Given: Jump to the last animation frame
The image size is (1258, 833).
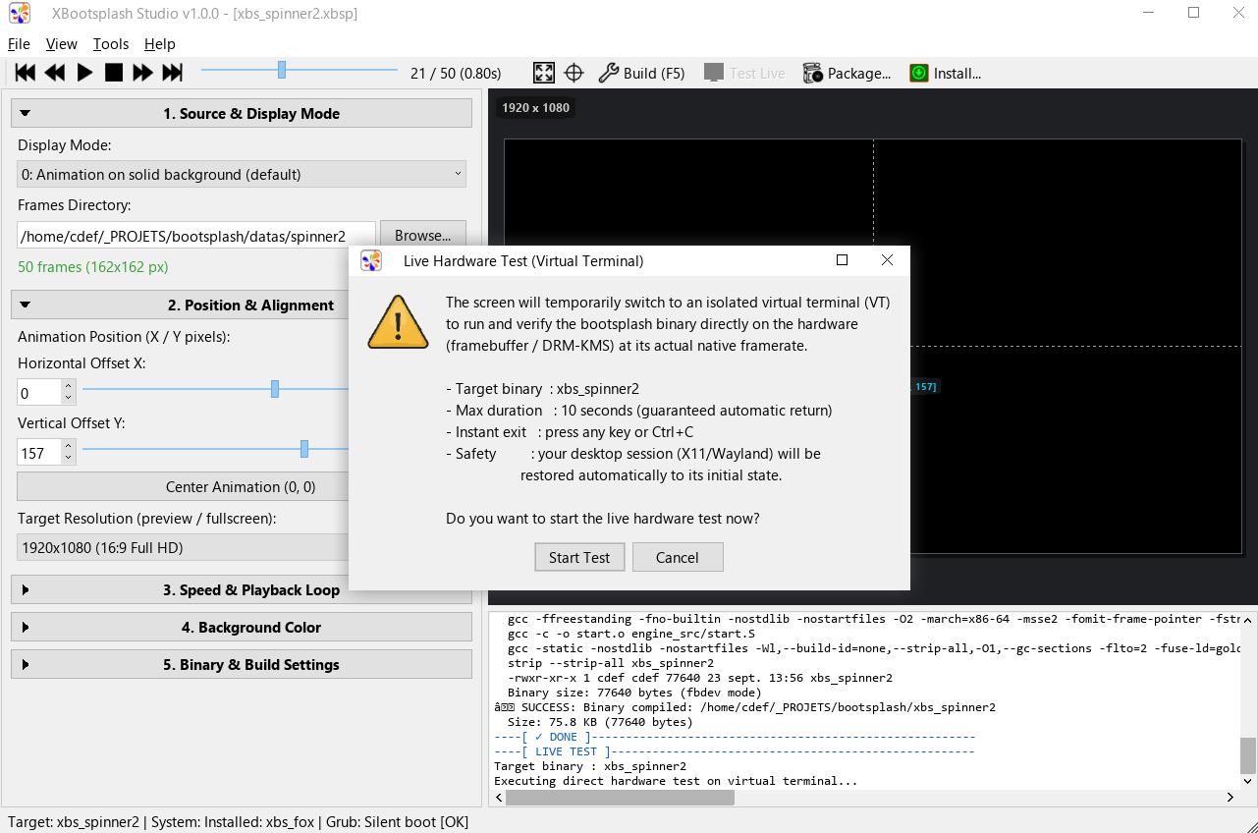Looking at the screenshot, I should [172, 73].
